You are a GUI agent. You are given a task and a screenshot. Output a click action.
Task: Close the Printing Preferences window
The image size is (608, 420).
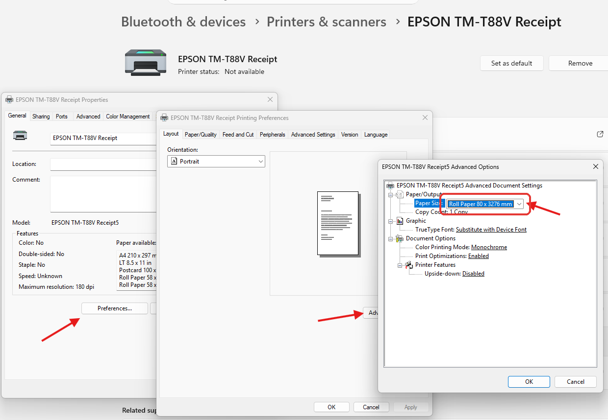click(x=425, y=117)
